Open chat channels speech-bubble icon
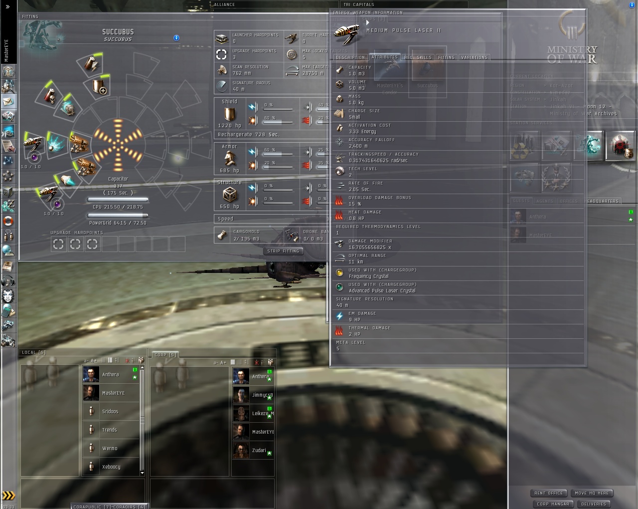The image size is (638, 509). click(8, 236)
